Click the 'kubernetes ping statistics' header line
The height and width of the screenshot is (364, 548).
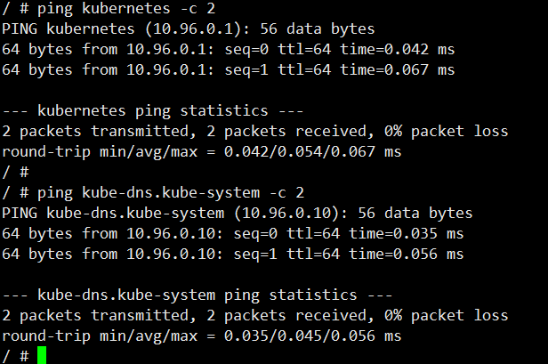click(153, 111)
